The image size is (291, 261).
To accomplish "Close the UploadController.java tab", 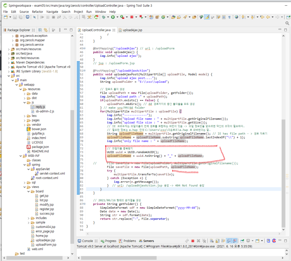I will [114, 30].
